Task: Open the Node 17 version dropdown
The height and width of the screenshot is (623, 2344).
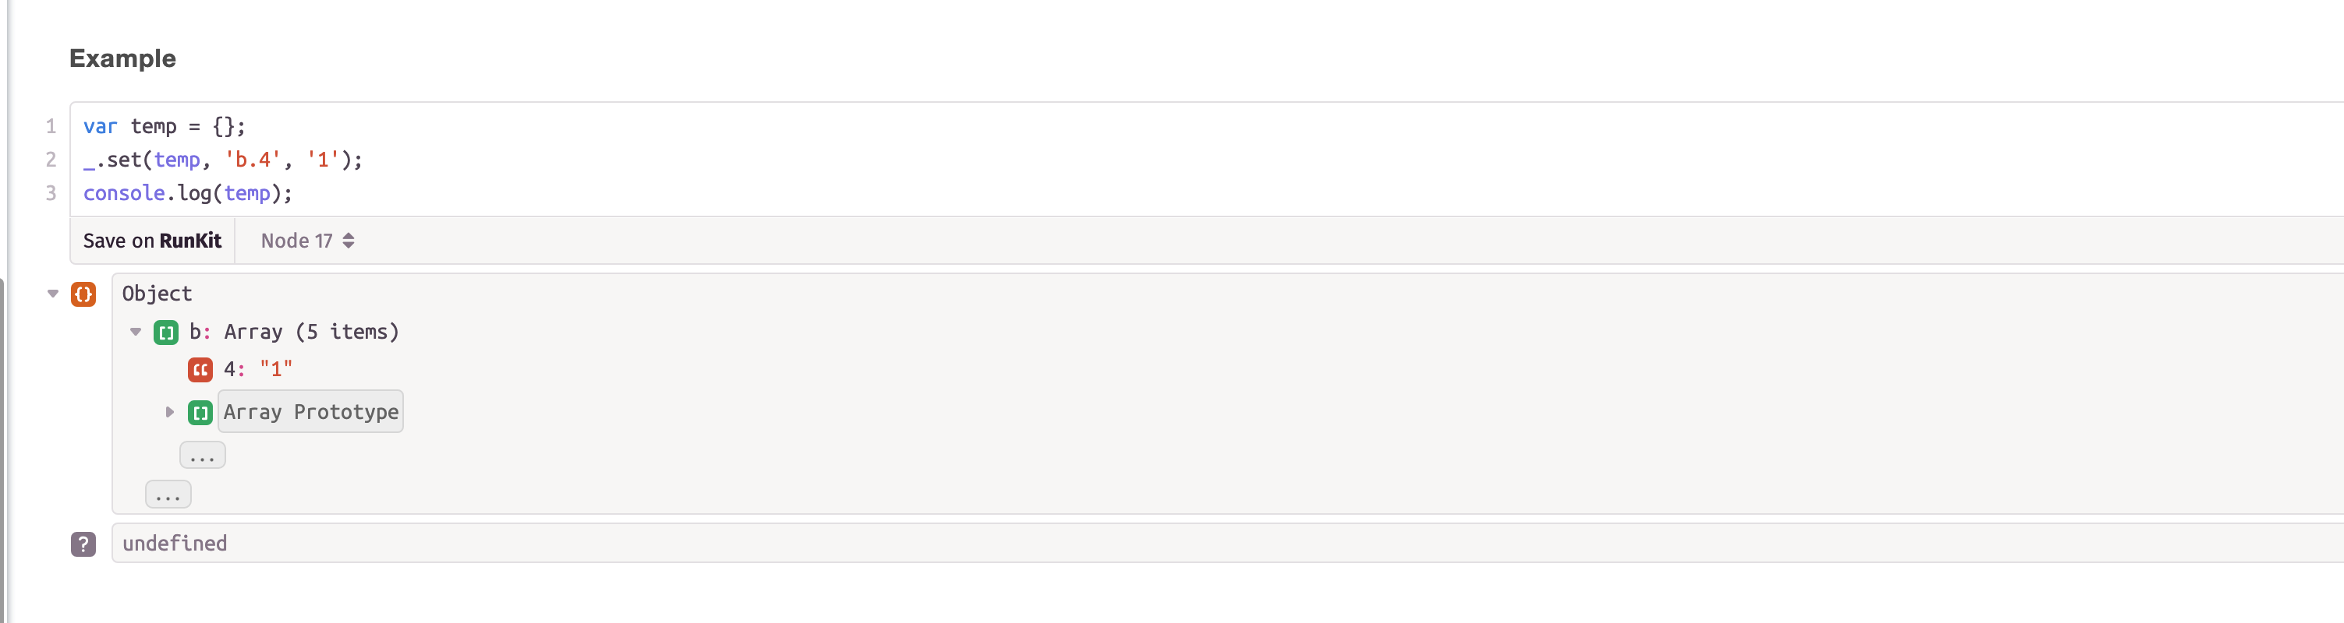Action: 306,241
